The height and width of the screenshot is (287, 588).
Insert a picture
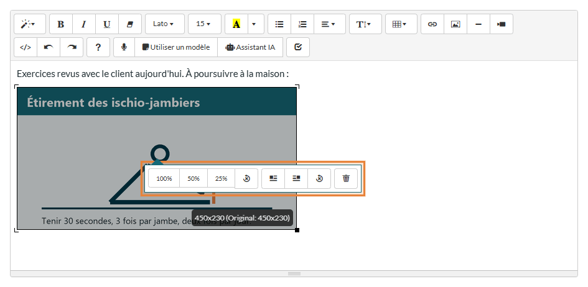tap(455, 24)
